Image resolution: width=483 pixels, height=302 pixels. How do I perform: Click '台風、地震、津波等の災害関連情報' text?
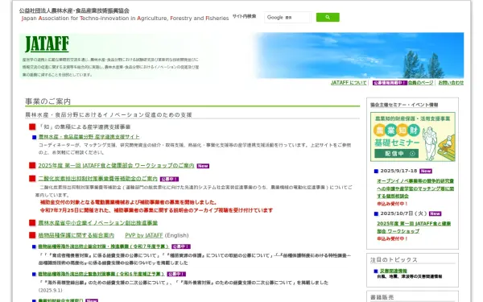click(x=410, y=277)
